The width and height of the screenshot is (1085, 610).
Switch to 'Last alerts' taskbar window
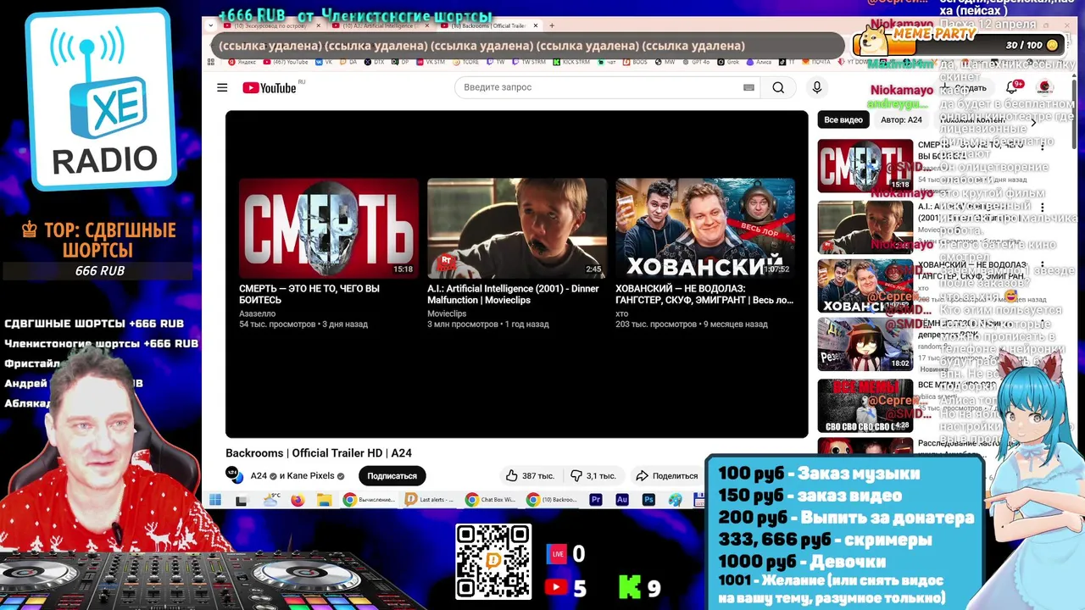[430, 500]
